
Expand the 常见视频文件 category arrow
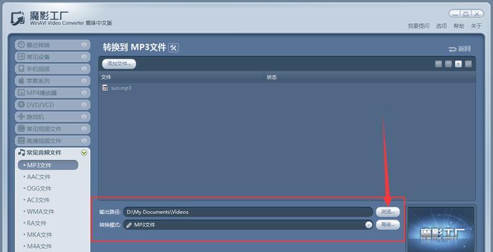(x=84, y=129)
